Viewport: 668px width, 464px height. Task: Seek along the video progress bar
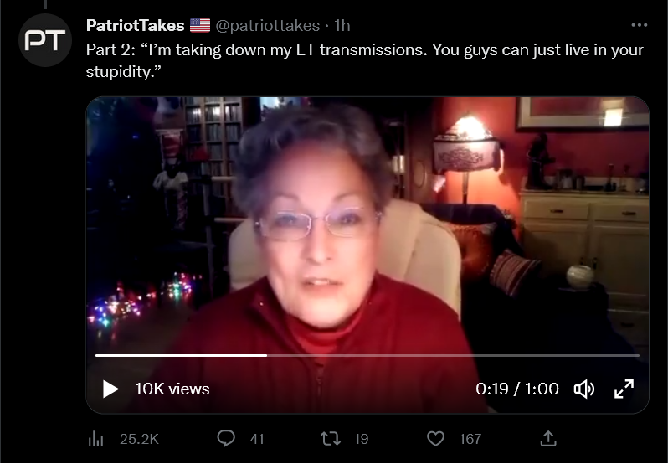coord(367,355)
